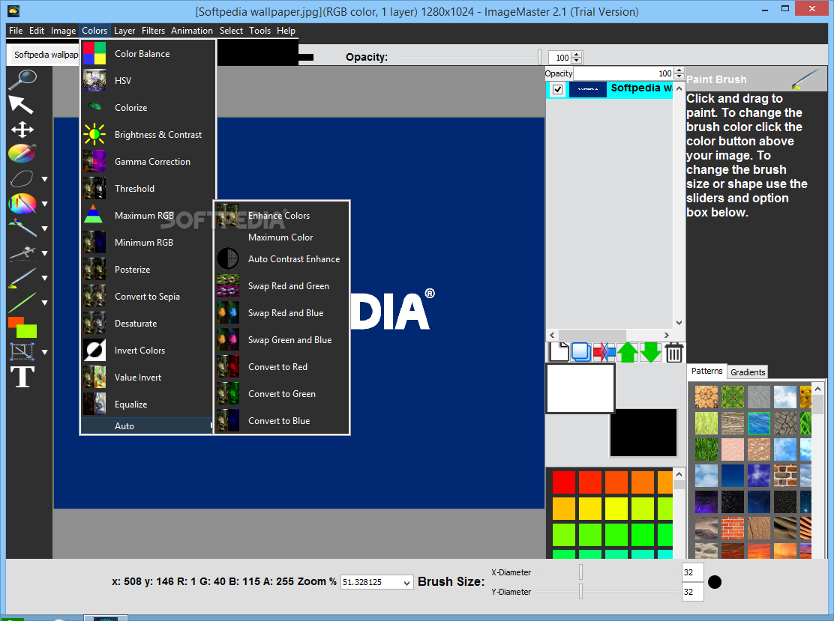Select the magnifier zoom tool
This screenshot has height=621, width=834.
pos(22,79)
